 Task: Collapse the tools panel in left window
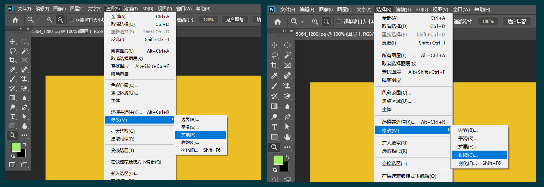coord(22,29)
